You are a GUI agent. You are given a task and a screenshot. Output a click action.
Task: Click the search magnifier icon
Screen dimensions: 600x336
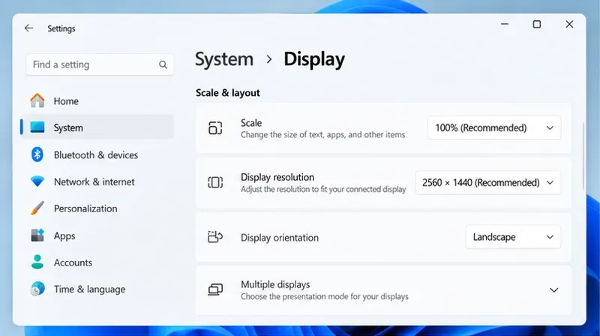(x=163, y=64)
